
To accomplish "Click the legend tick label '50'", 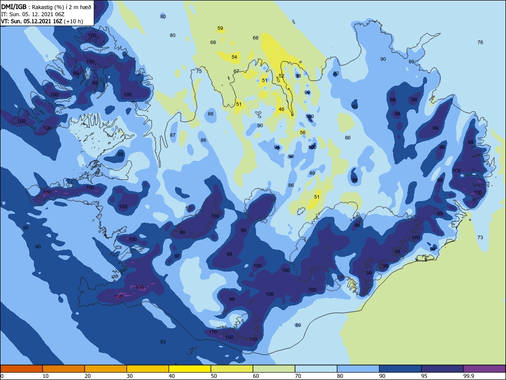I will point(214,376).
